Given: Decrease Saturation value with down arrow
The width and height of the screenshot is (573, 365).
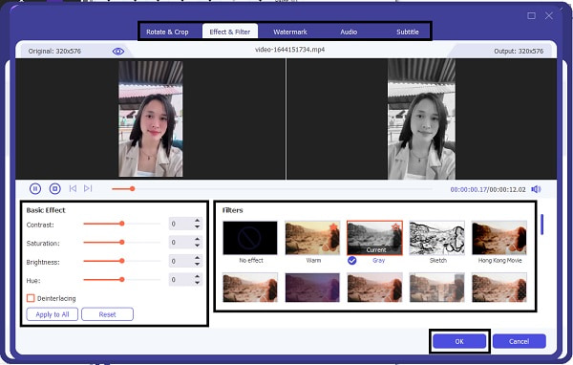Looking at the screenshot, I should [198, 246].
